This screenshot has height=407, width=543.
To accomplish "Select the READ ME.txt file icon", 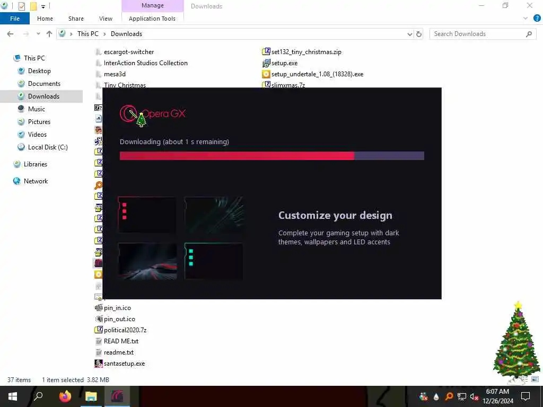I will 98,341.
